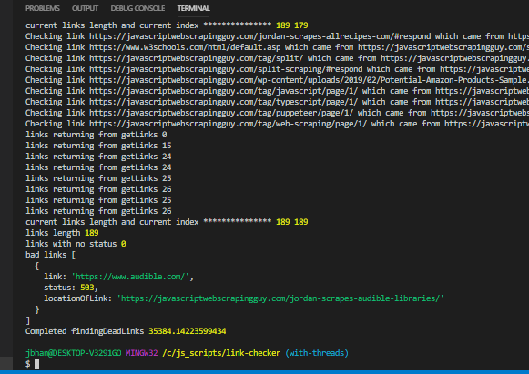This screenshot has height=374, width=529.
Task: Follow the tag/typescript/page/1 link
Action: [x=223, y=102]
